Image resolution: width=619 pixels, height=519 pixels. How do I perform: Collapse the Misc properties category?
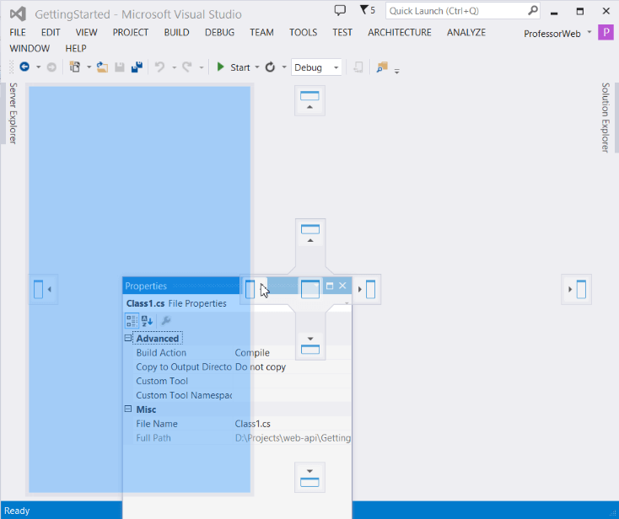pyautogui.click(x=128, y=409)
